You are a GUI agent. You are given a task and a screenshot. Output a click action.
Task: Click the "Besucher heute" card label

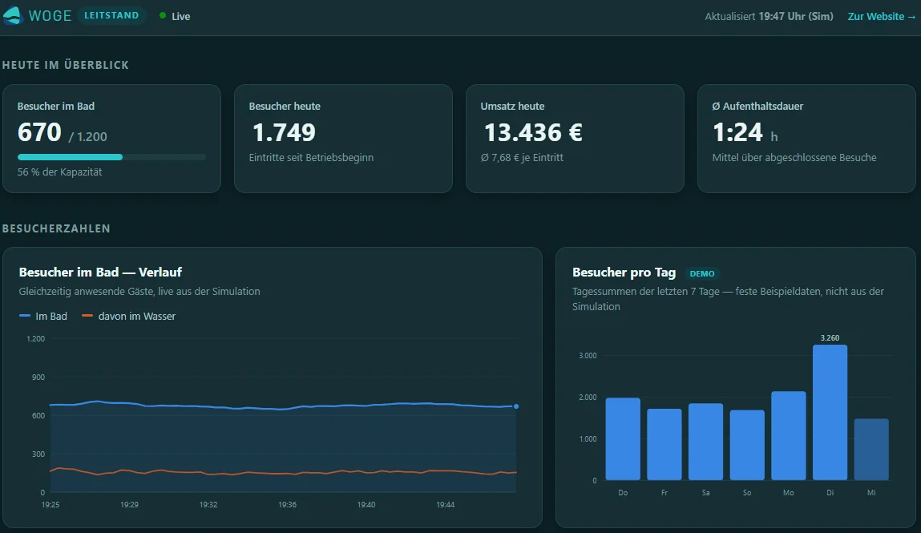[x=285, y=107]
